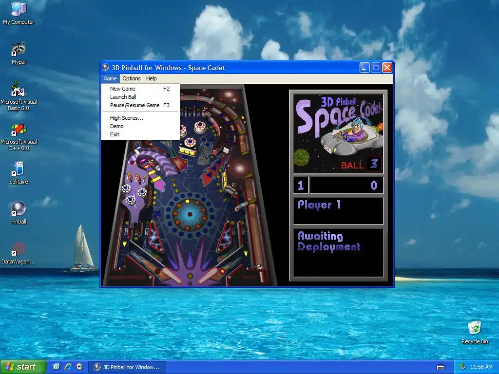Choose Exit in the Game menu
Viewport: 499px width, 374px height.
pyautogui.click(x=140, y=134)
